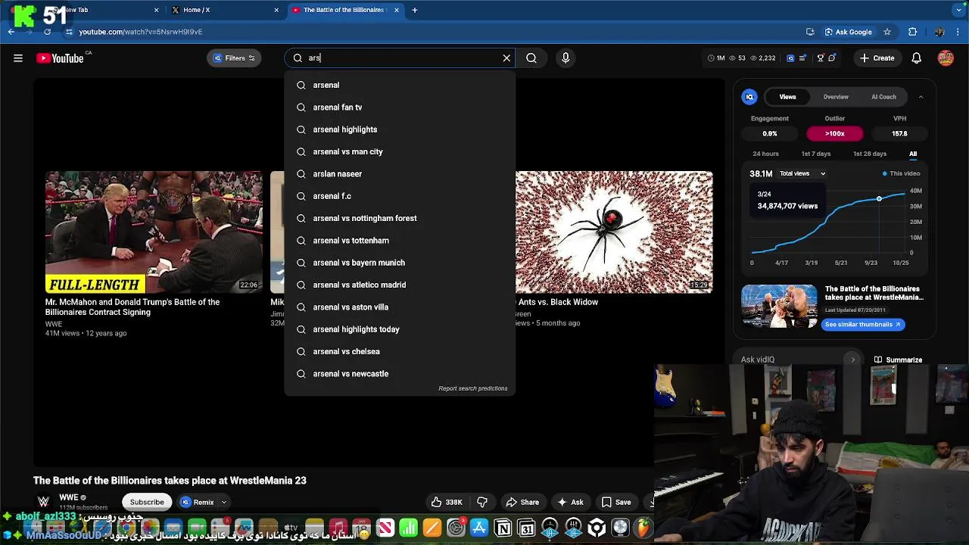Click the Subscribe button
This screenshot has width=969, height=545.
tap(147, 502)
